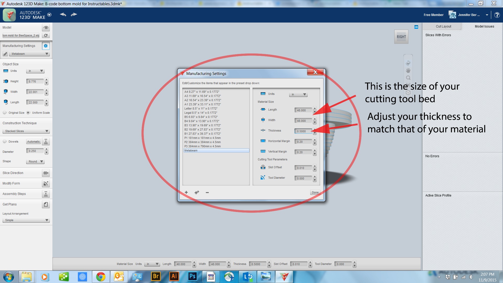Select the Cut Layout tab
This screenshot has height=283, width=503.
443,26
